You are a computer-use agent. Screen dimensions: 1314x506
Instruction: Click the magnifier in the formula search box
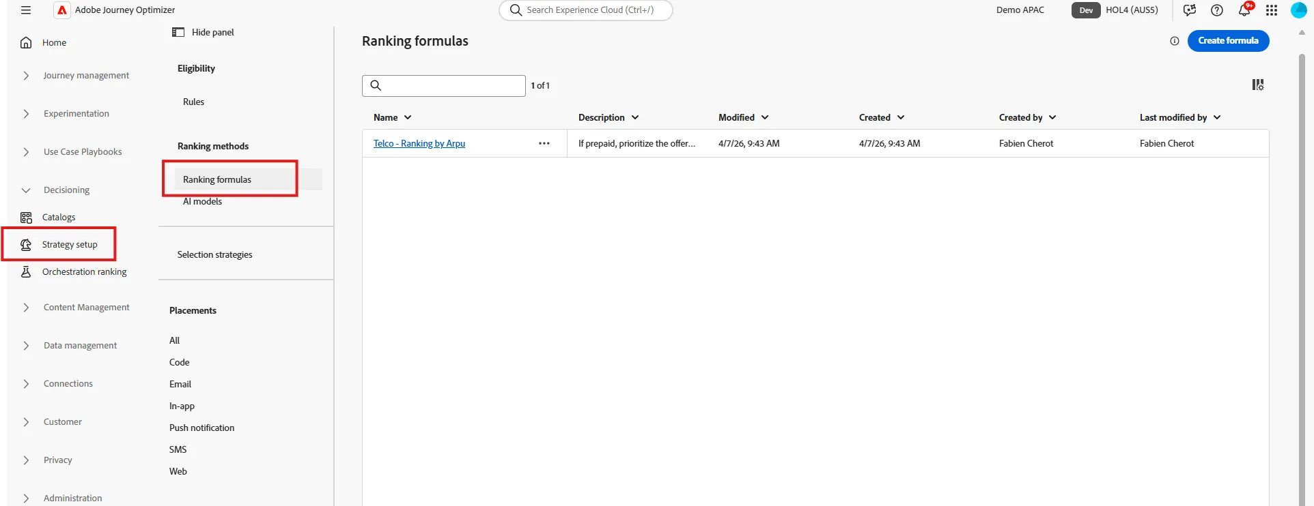(x=376, y=85)
